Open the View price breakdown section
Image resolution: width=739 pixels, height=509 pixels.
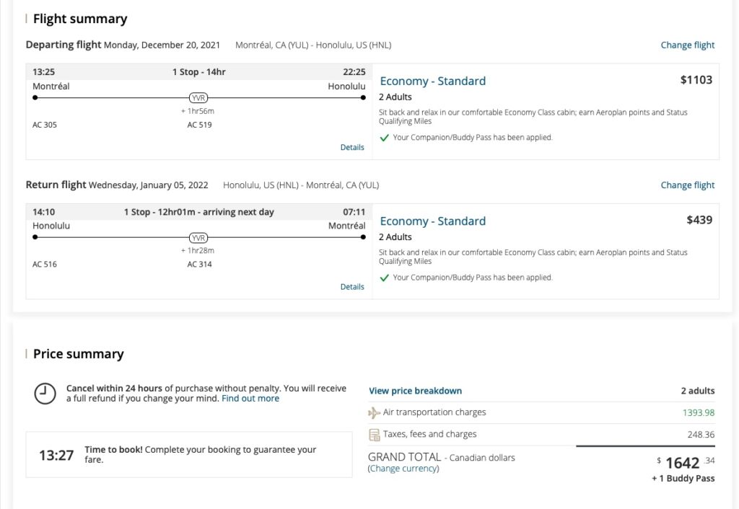click(x=415, y=391)
